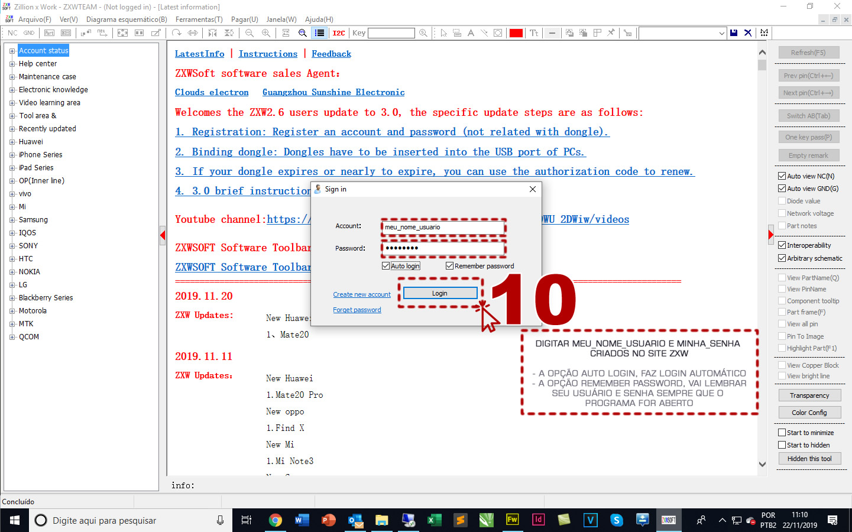
Task: Click the rotate arrow toolbar icon
Action: [176, 33]
